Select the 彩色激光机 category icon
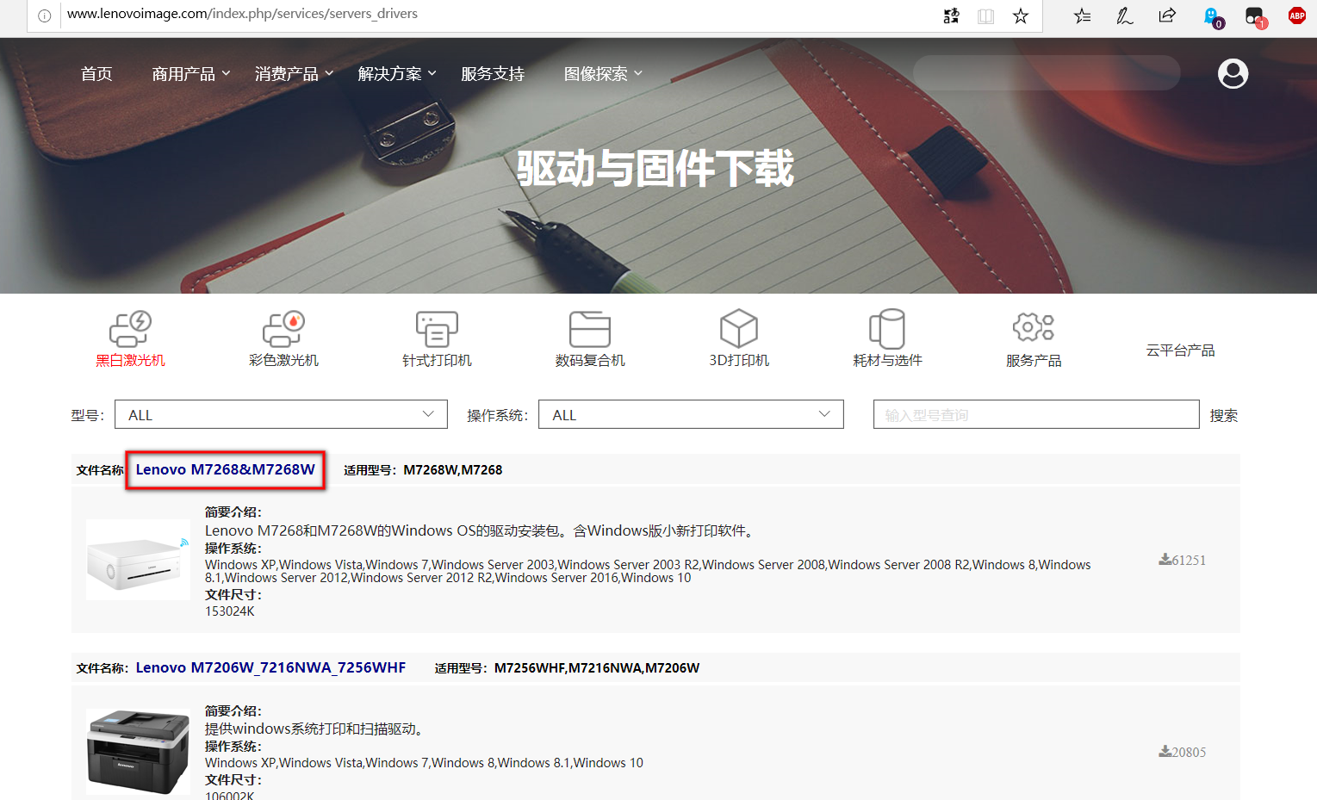Viewport: 1317px width, 800px height. click(283, 329)
